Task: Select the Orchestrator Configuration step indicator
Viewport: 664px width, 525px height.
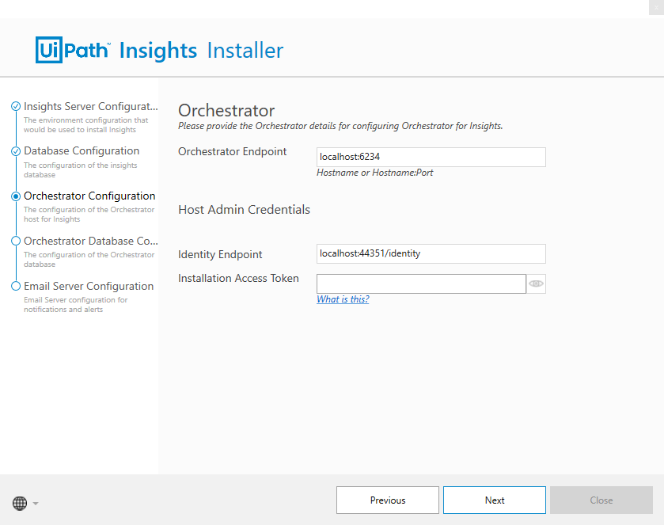Action: click(16, 196)
